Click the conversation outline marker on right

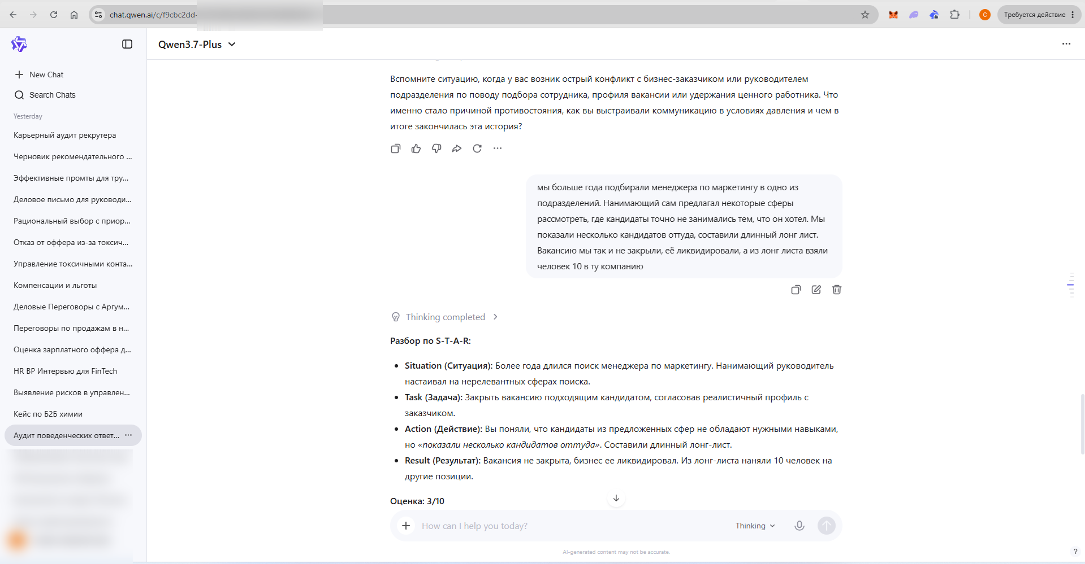(x=1070, y=285)
